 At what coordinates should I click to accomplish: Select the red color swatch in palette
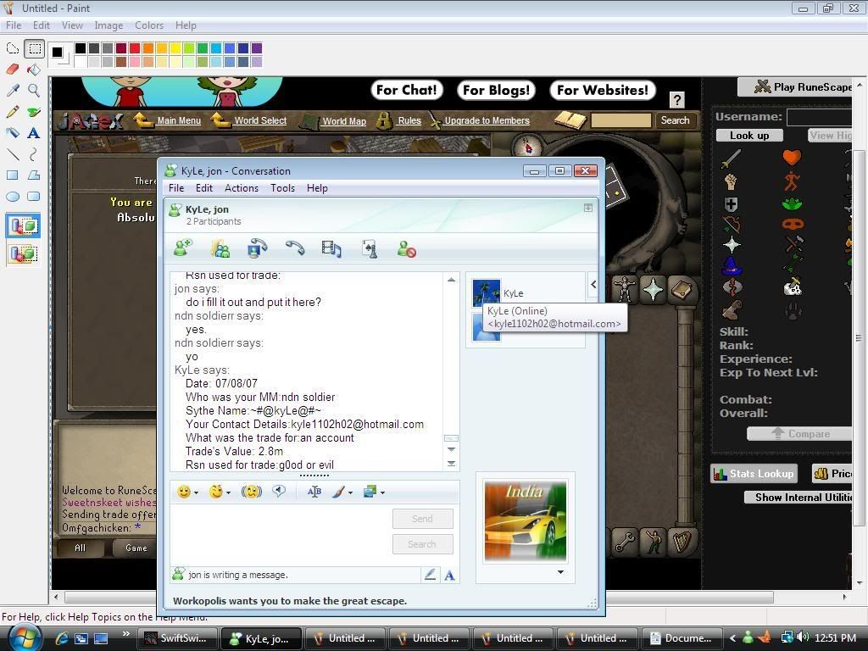[x=135, y=48]
